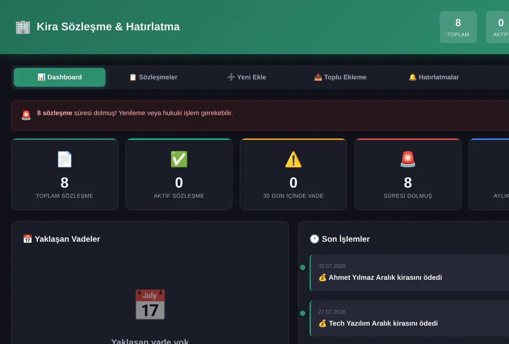Open the Hatırlatmalar tab

click(x=433, y=77)
